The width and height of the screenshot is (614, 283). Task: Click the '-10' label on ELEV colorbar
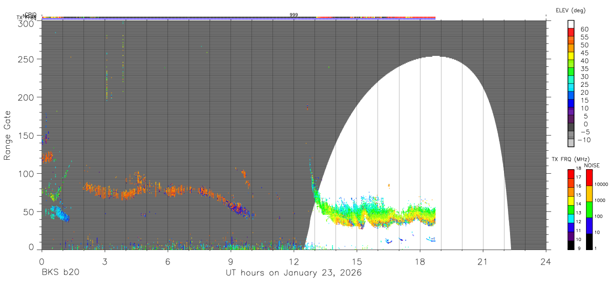(585, 140)
